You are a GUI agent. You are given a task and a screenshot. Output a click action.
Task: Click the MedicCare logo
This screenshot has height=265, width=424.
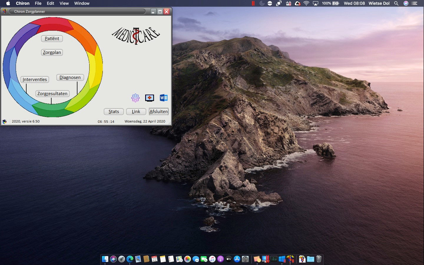(x=136, y=36)
